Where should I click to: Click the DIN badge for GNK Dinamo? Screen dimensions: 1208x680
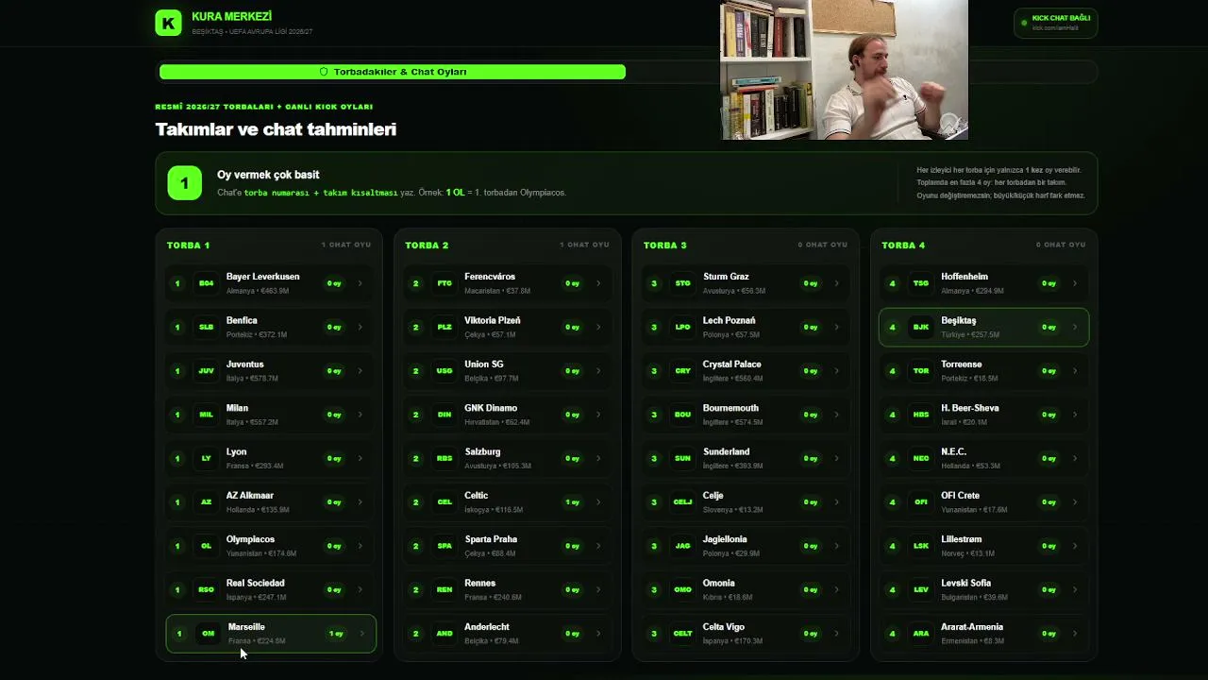(445, 415)
